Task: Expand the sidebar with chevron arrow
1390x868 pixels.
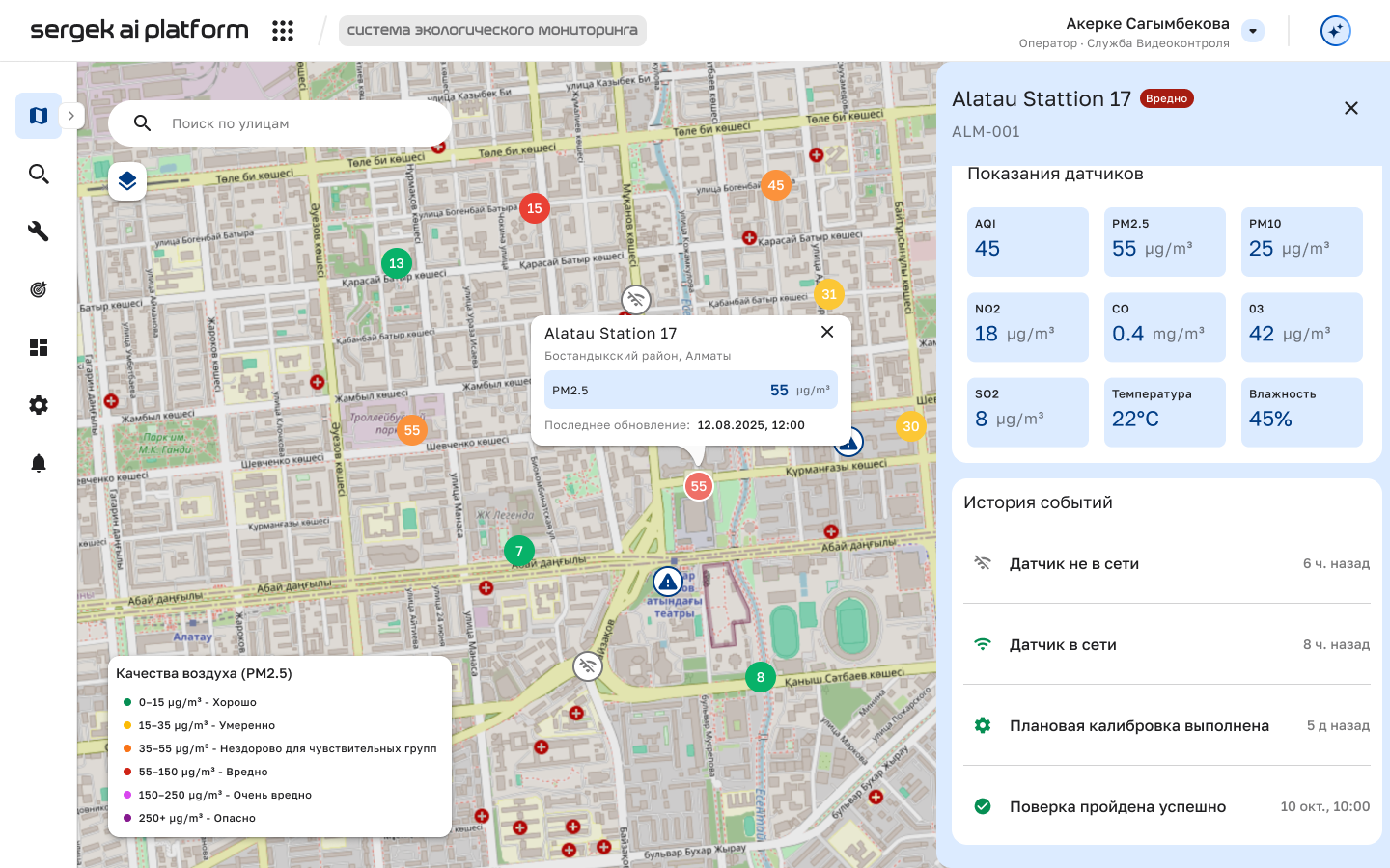Action: tap(71, 116)
